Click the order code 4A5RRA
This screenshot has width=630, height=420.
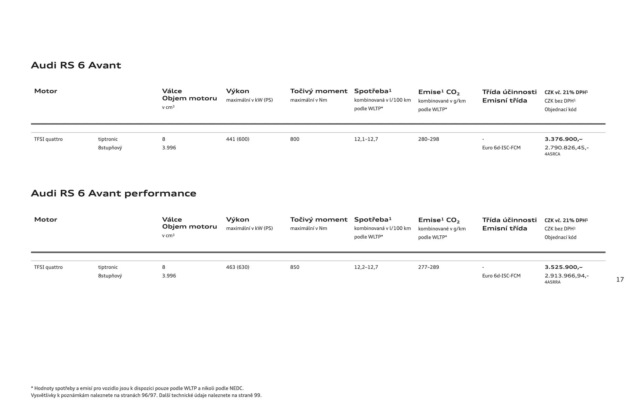coord(552,282)
